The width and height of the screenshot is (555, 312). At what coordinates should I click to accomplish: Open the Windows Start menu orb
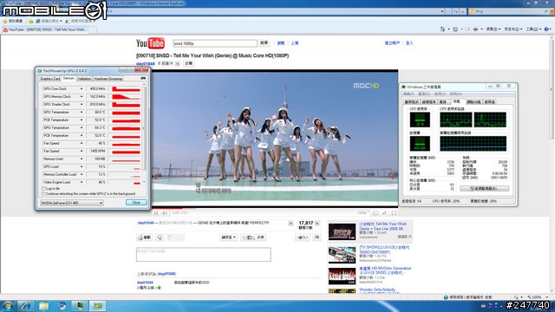point(8,306)
